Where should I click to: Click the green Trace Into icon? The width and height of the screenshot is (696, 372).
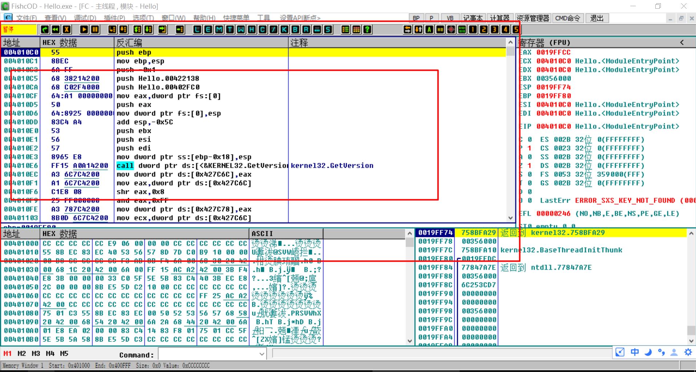click(x=138, y=30)
